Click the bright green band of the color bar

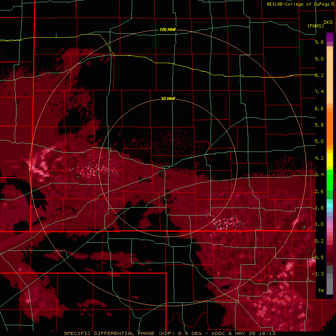click(x=330, y=180)
